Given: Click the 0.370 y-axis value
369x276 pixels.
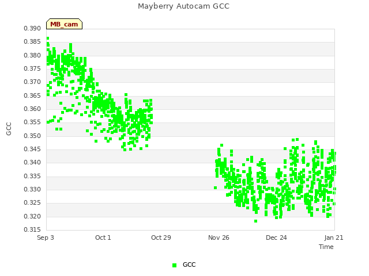Looking at the screenshot, I should point(32,82).
